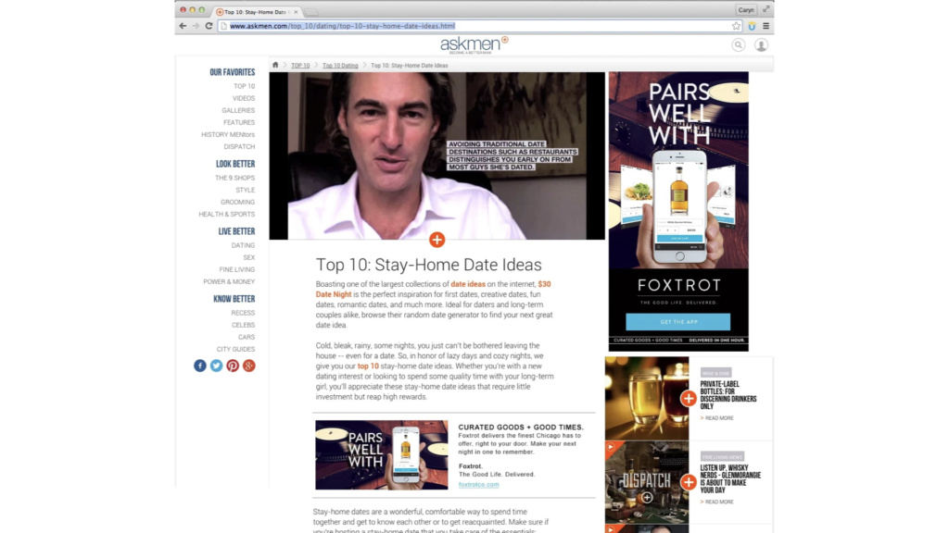
Task: Click the user profile icon in the header
Action: (x=761, y=44)
